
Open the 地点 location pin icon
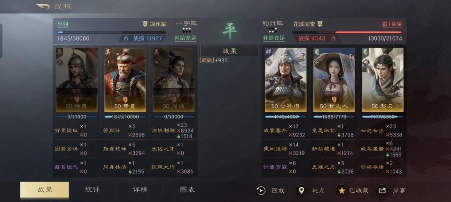(301, 190)
